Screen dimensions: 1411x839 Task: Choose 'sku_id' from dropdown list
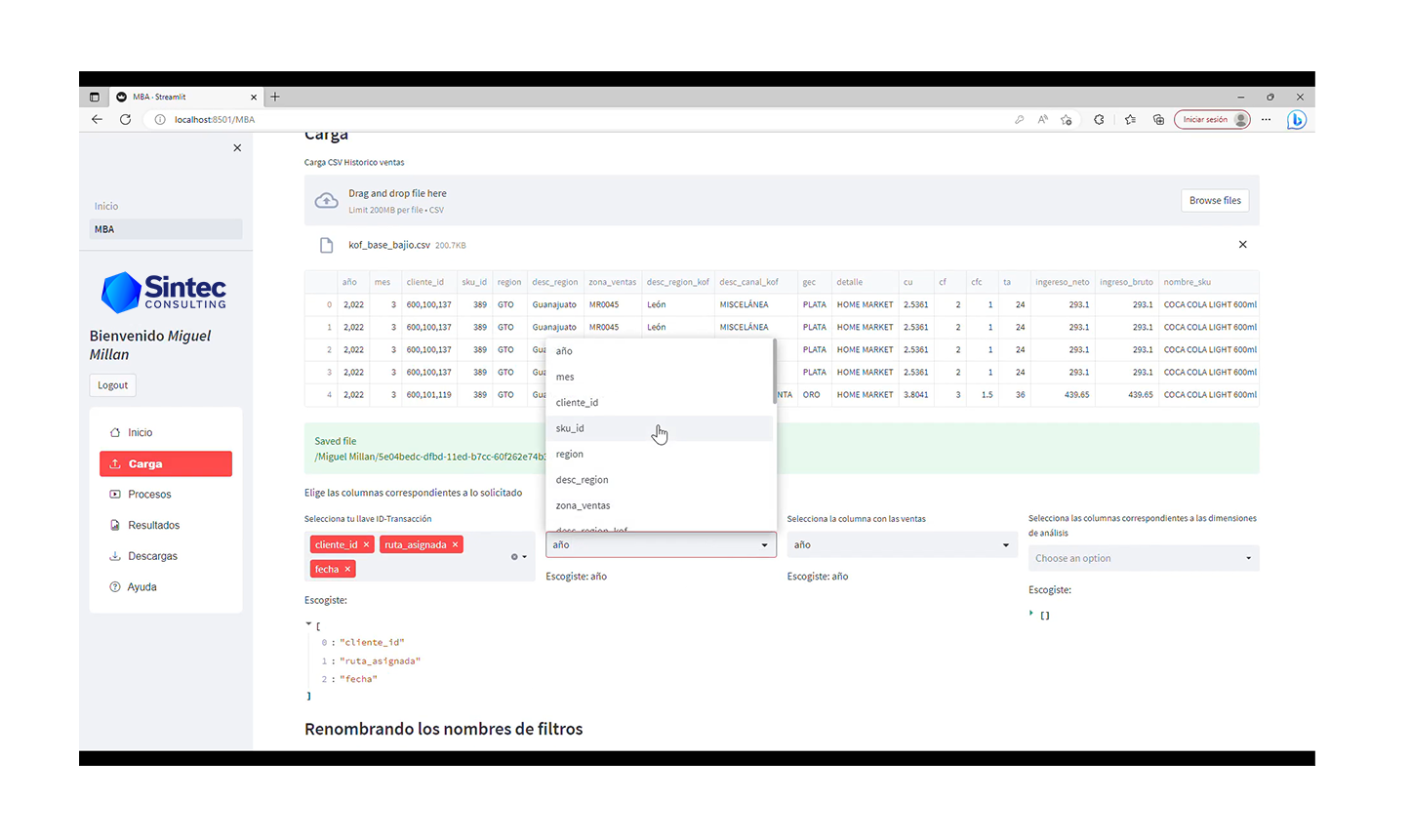pyautogui.click(x=660, y=428)
